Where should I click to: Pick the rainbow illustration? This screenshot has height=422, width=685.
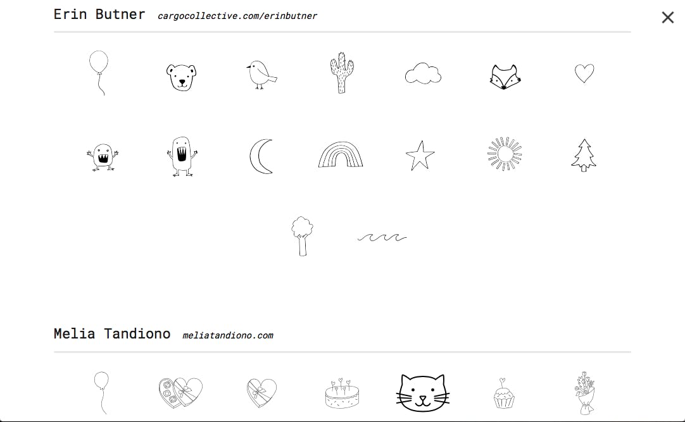[341, 154]
